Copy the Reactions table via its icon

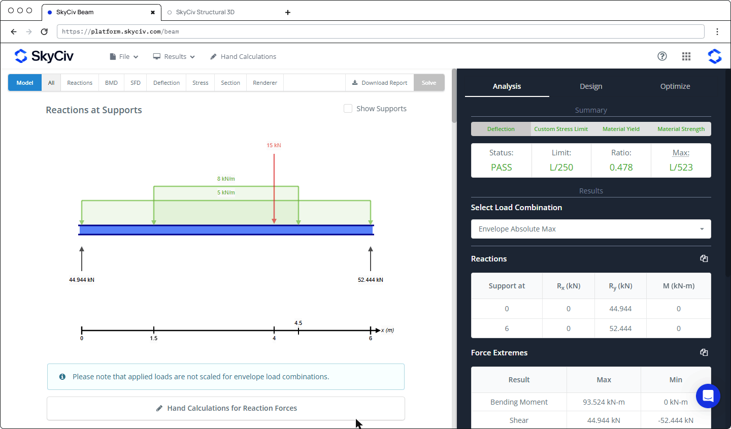tap(704, 258)
